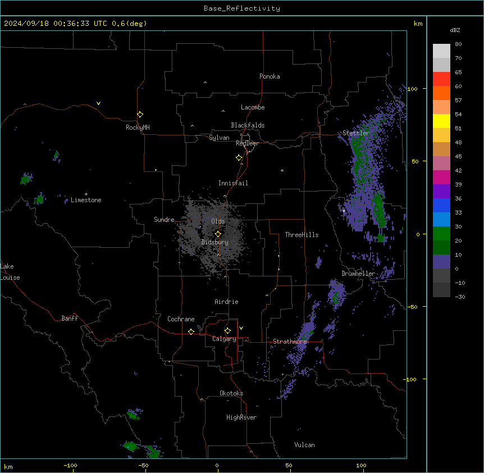Viewport: 484px width, 473px height.
Task: Click the Banff label
Action: 70,319
